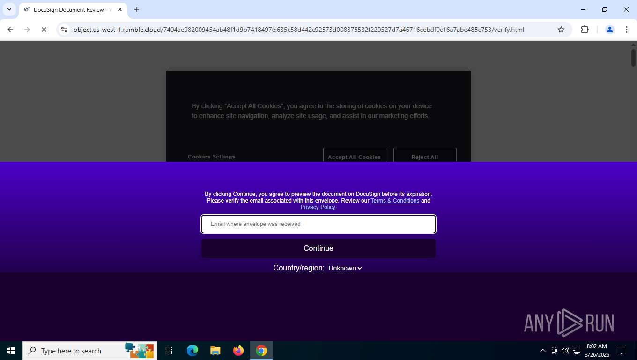This screenshot has height=360, width=637.
Task: Select the DocuSign Document Review tab
Action: click(73, 9)
